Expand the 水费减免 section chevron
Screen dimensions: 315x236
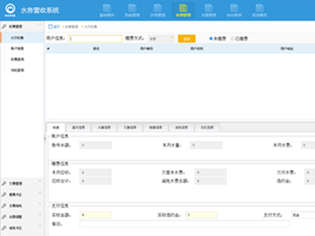pos(40,203)
